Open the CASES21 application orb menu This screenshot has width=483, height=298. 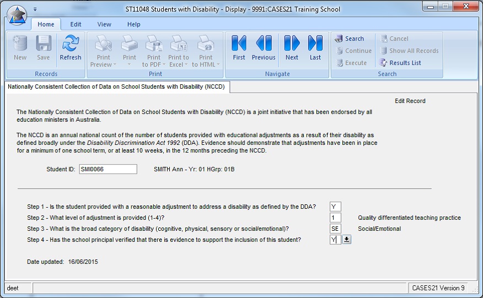click(x=17, y=15)
